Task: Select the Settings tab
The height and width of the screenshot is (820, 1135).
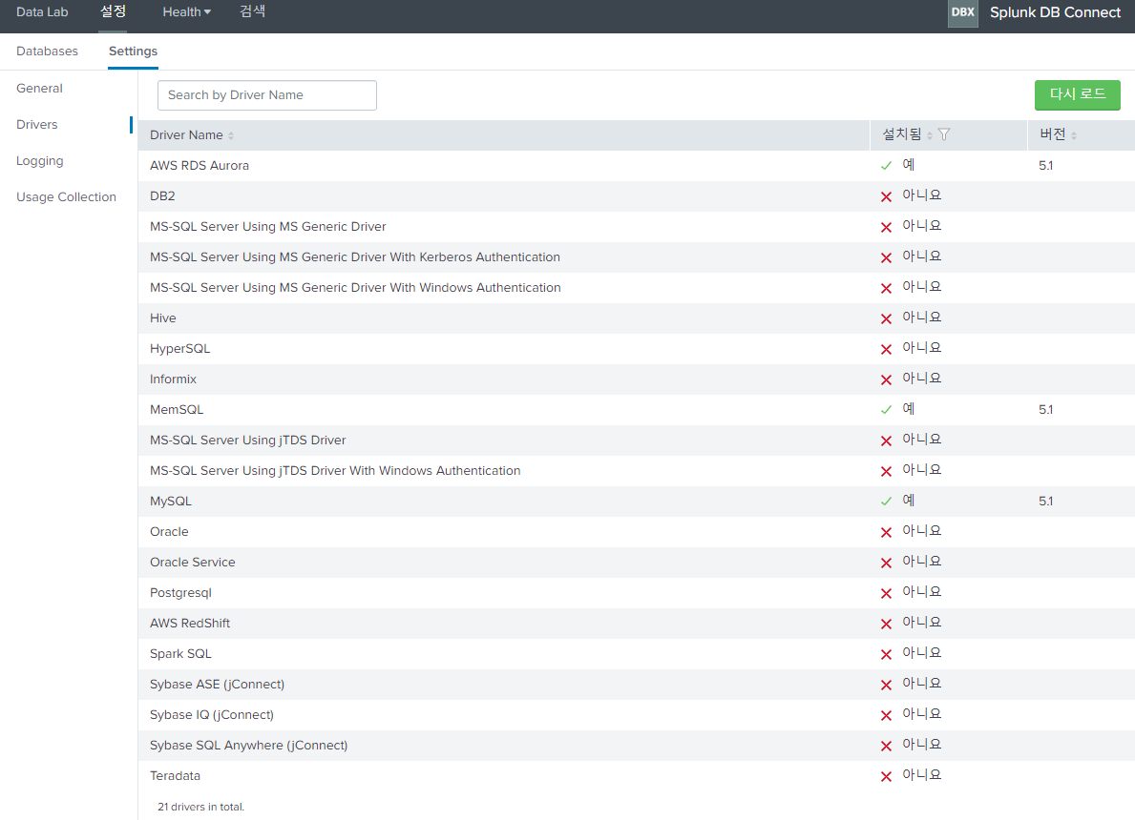Action: 134,51
